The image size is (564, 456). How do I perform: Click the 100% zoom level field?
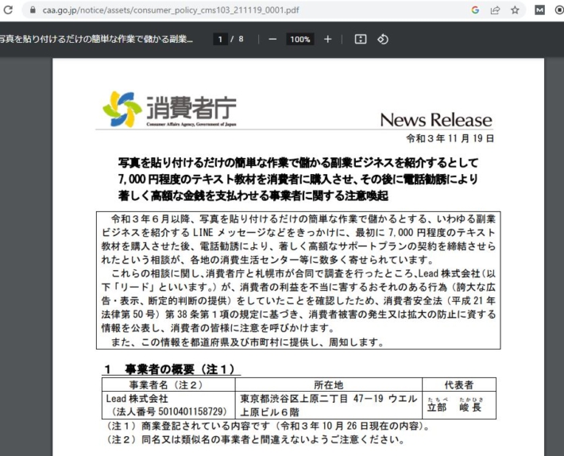pyautogui.click(x=300, y=39)
